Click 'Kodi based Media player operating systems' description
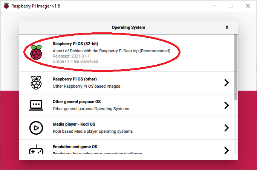257x170 pixels. (x=93, y=131)
